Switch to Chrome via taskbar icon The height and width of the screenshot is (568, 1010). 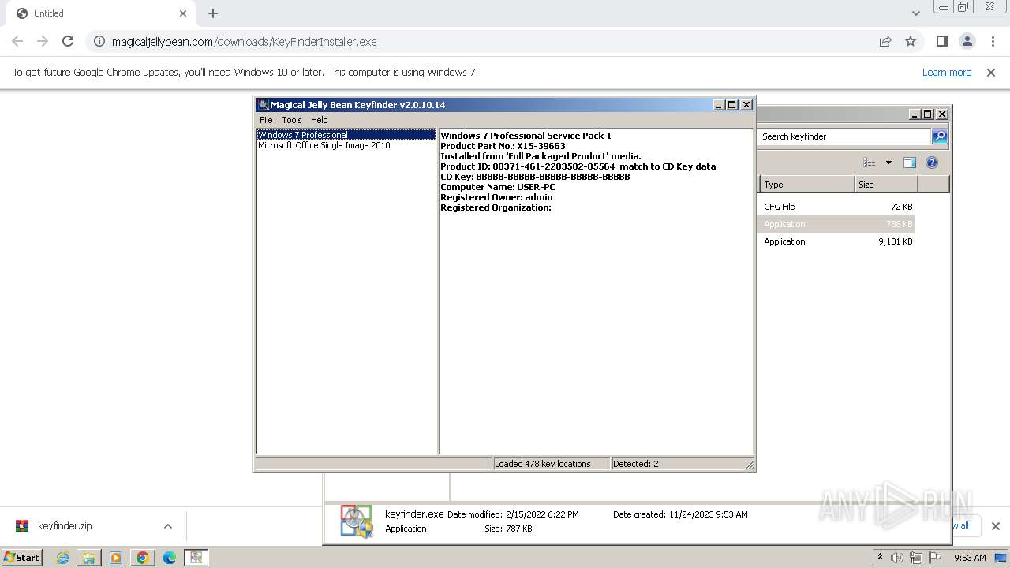point(143,558)
